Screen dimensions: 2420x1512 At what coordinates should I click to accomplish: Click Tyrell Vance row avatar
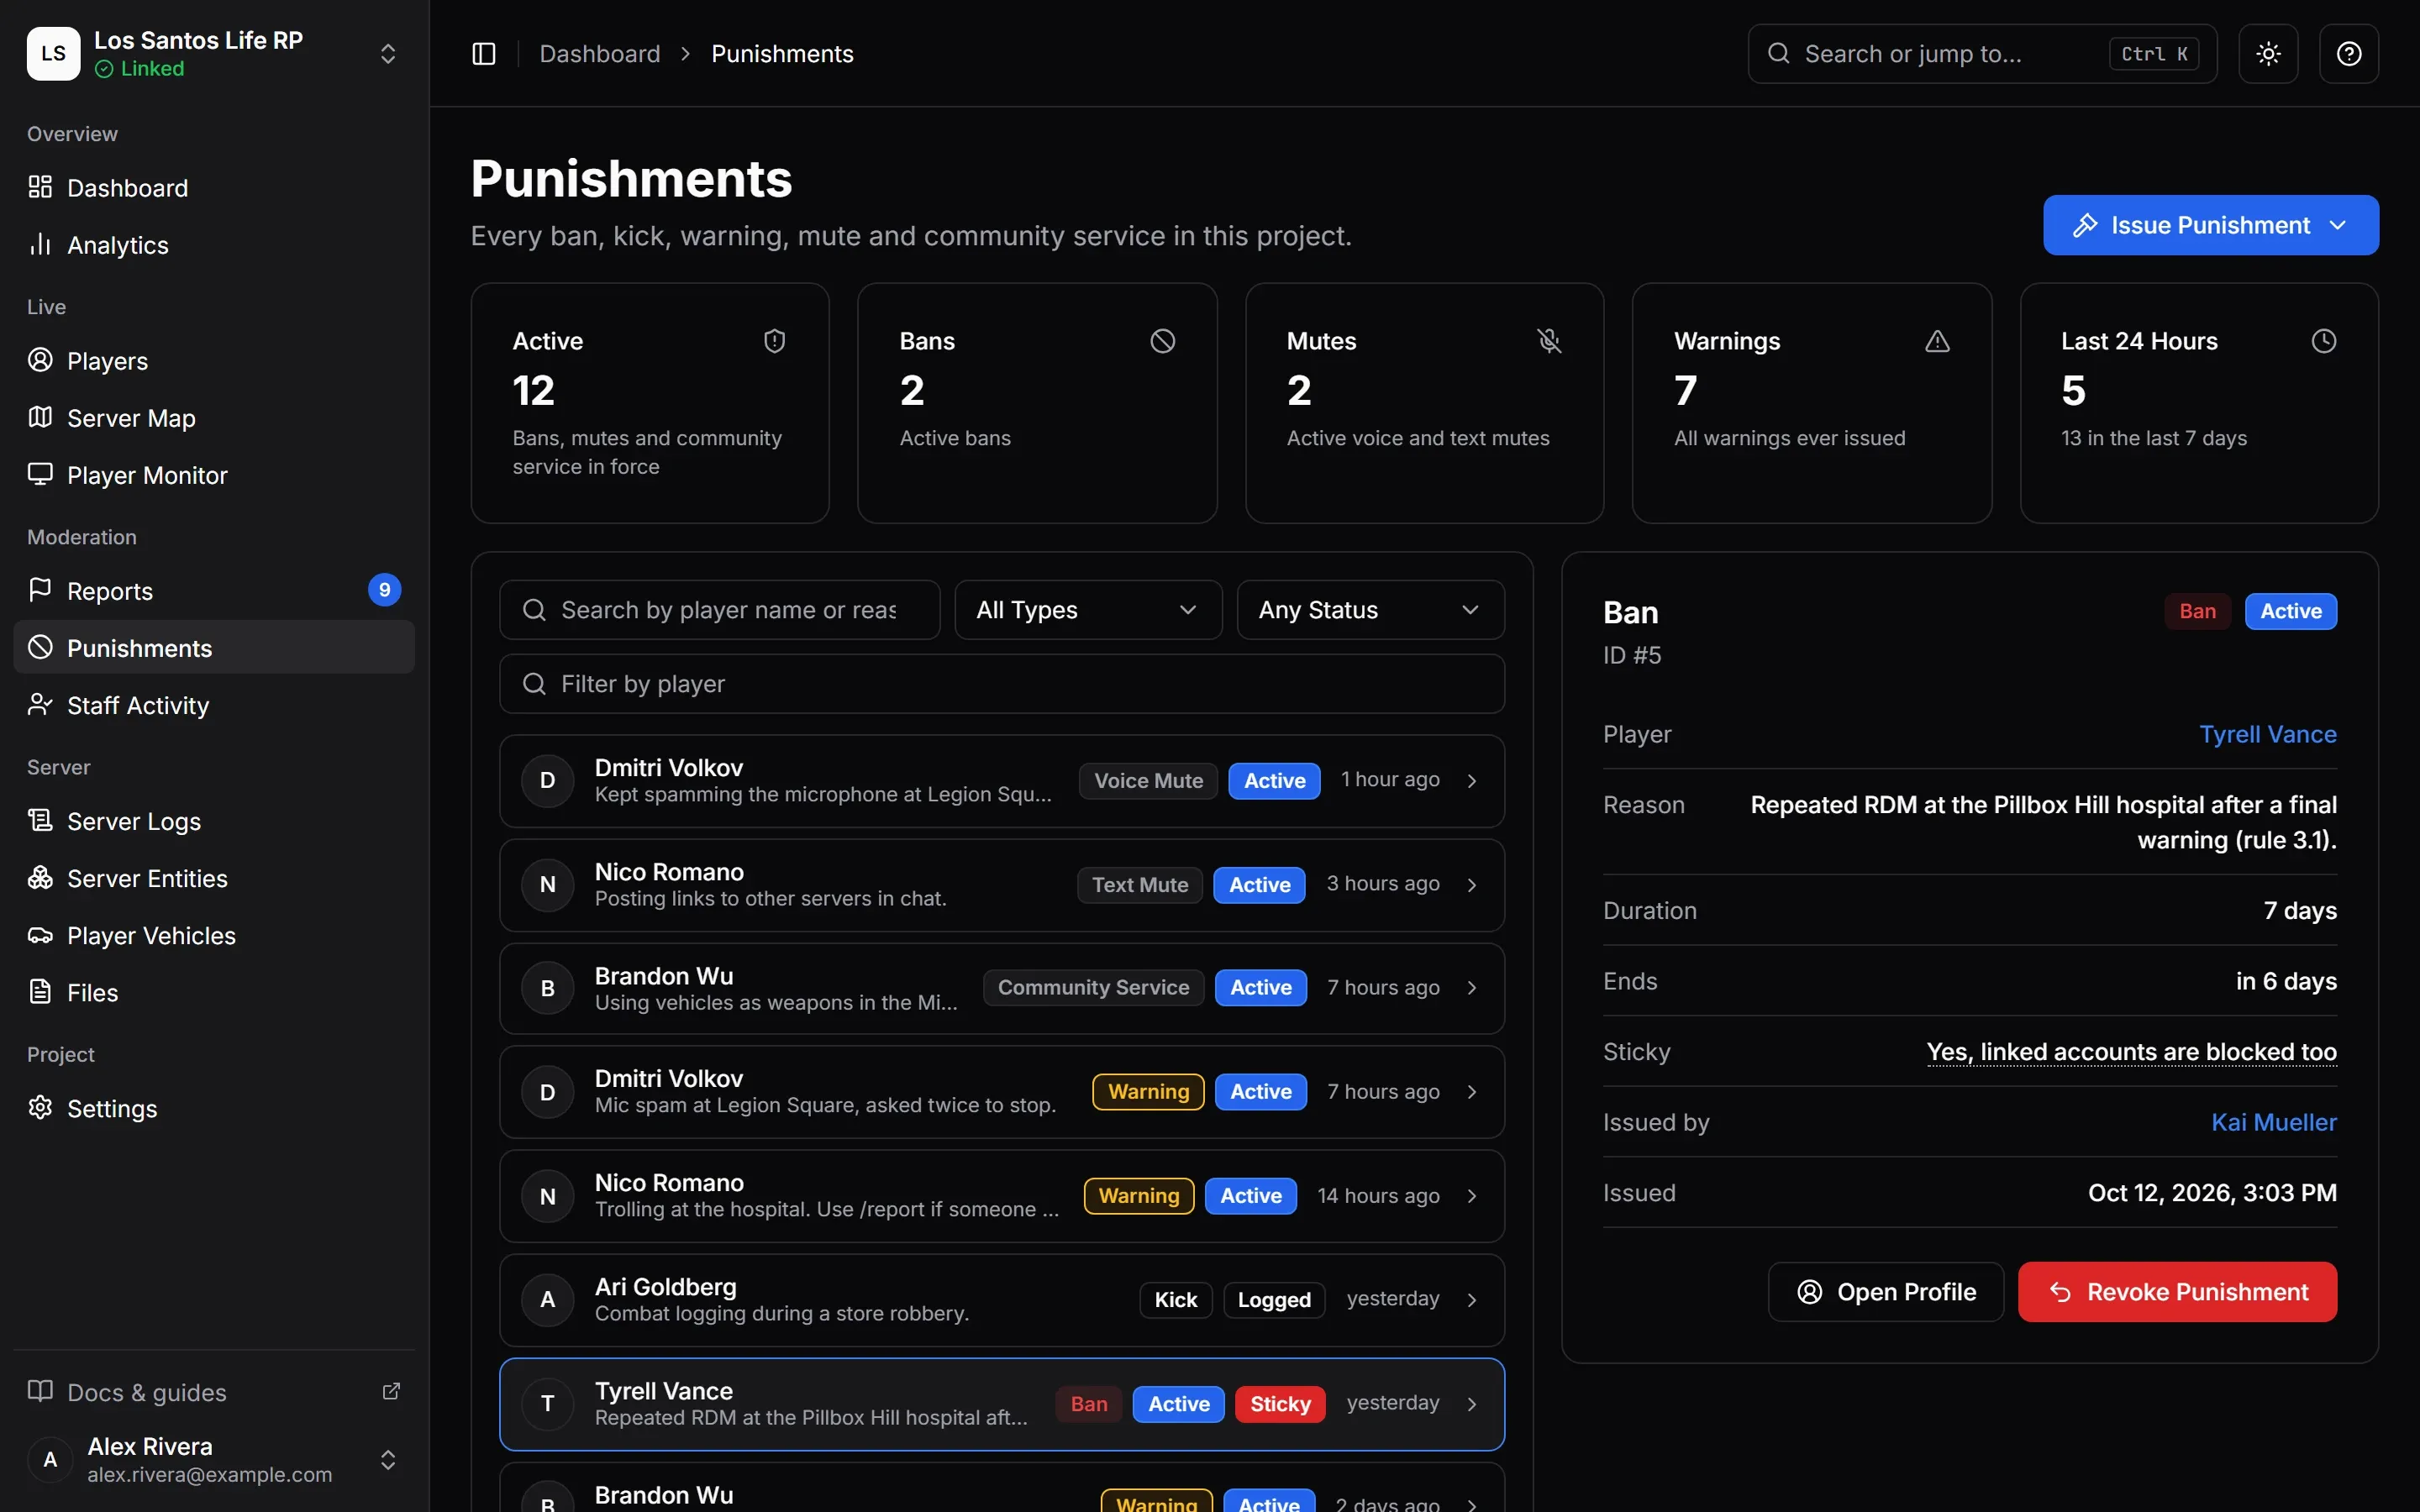(x=547, y=1404)
